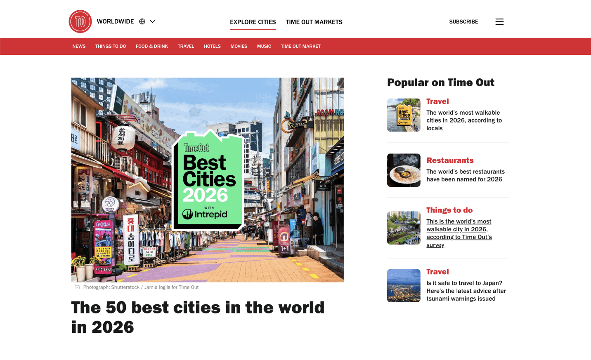591x360 pixels.
Task: Click the Things to do category heading
Action: 449,210
